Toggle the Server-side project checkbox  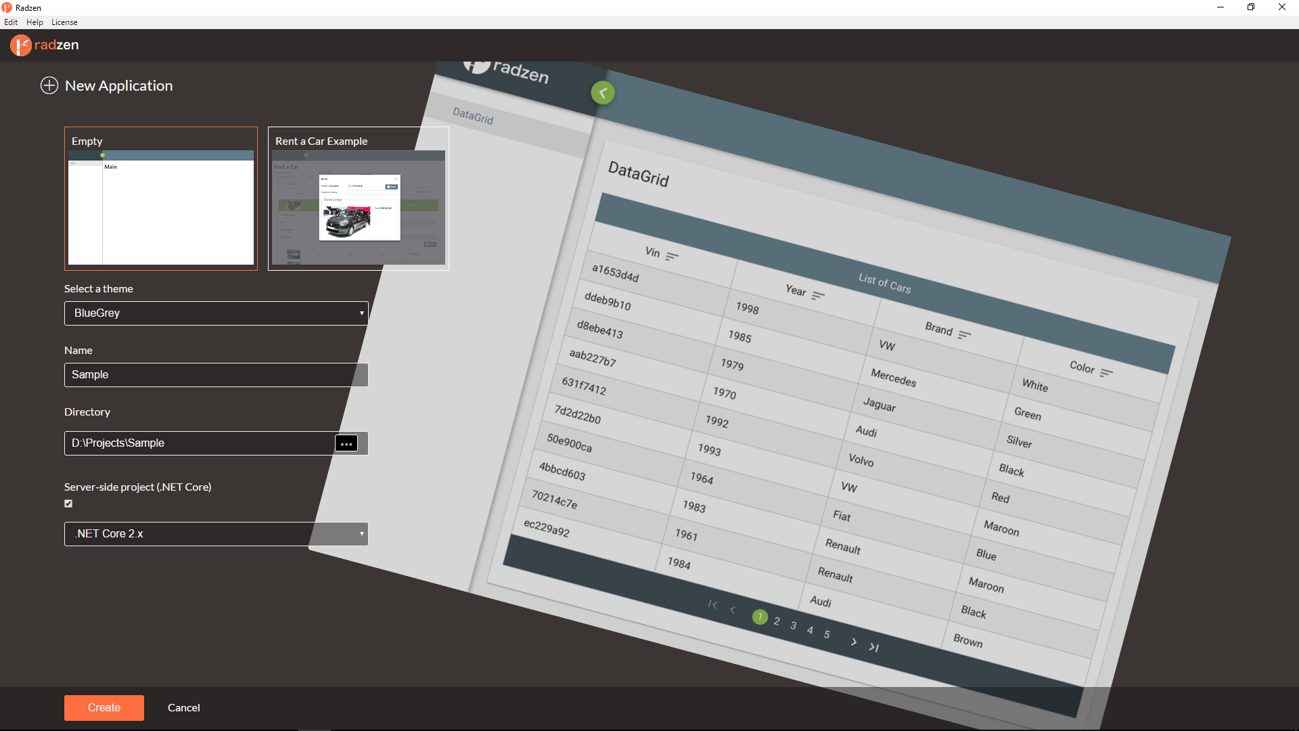coord(69,504)
